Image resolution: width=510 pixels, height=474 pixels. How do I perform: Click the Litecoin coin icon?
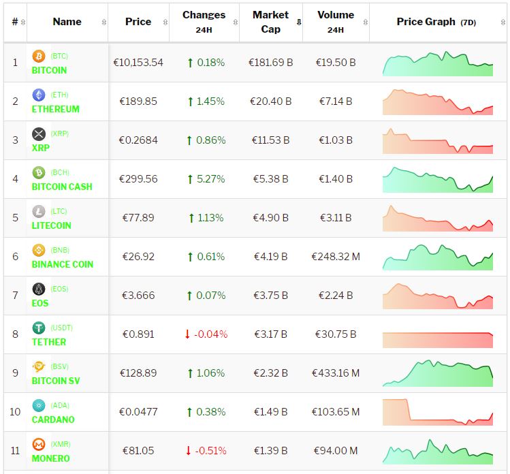click(39, 212)
